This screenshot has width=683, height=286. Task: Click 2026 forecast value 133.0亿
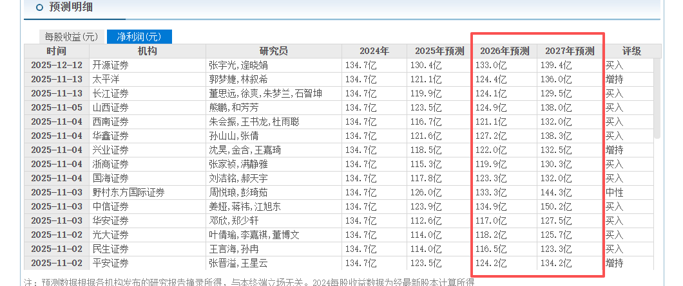(491, 66)
